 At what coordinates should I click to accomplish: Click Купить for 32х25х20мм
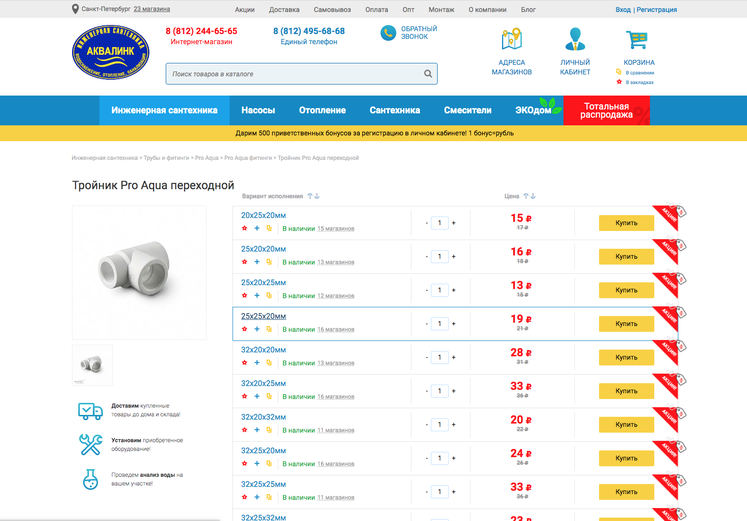626,458
